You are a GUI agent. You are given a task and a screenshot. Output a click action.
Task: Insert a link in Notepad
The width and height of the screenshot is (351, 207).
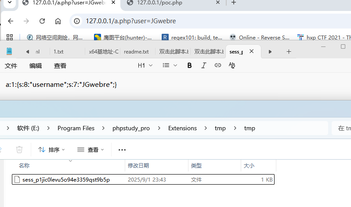(x=217, y=65)
